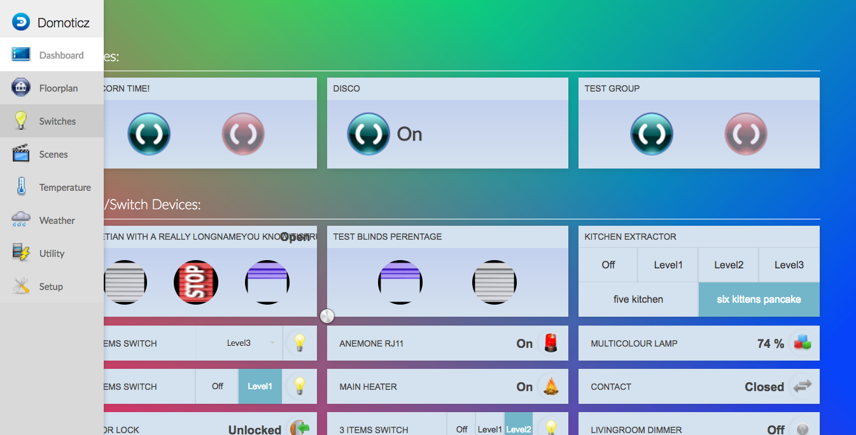Click the Domoticz title text
The width and height of the screenshot is (856, 435).
pos(64,23)
